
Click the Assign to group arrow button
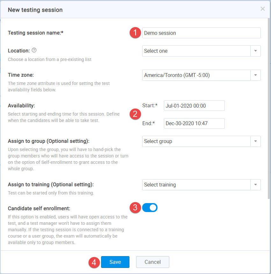coord(256,141)
